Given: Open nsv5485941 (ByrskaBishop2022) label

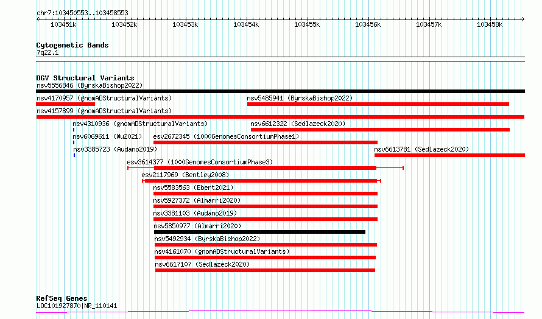Looking at the screenshot, I should [300, 98].
